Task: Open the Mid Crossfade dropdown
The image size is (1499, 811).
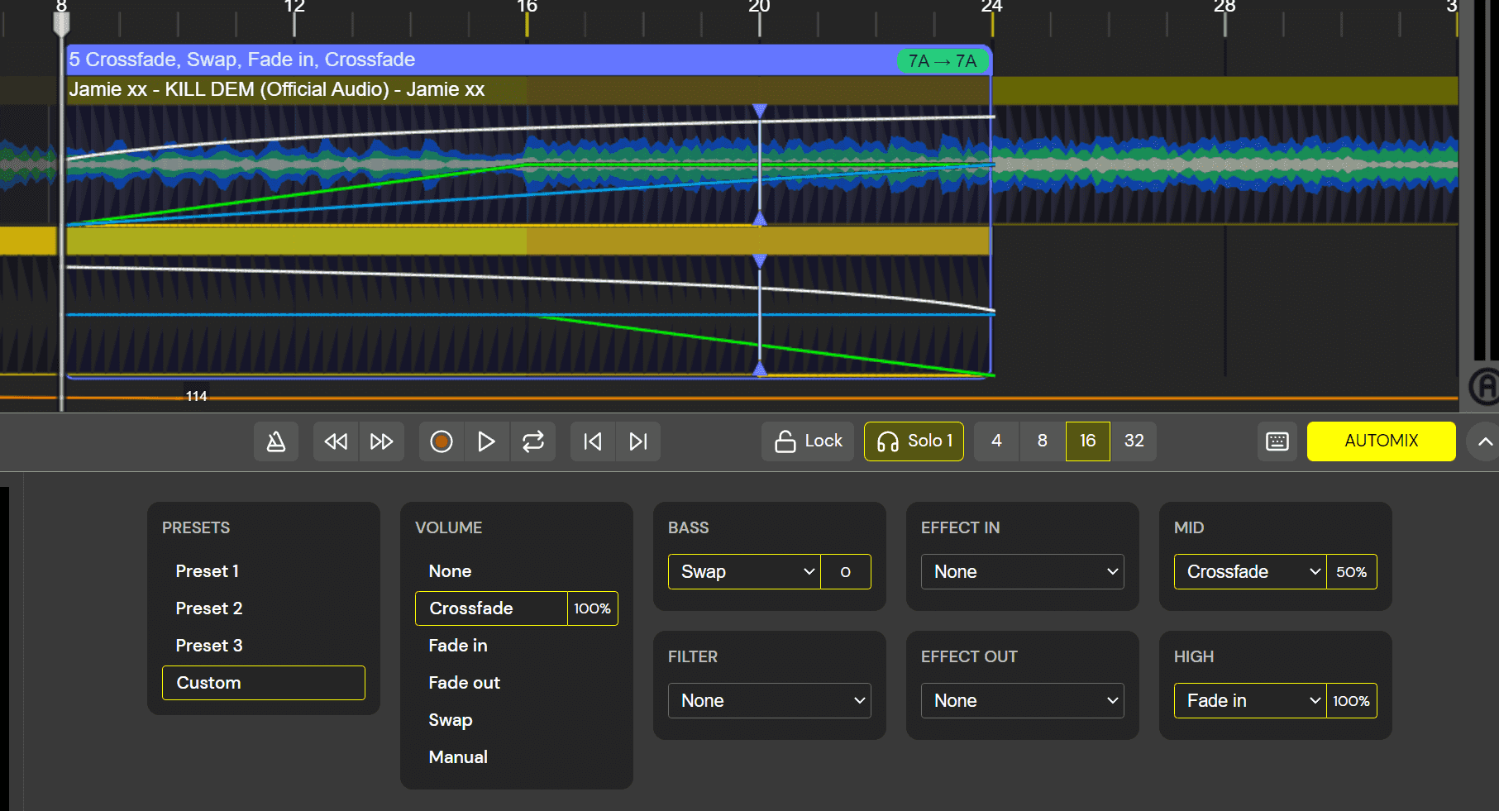Action: [x=1250, y=572]
